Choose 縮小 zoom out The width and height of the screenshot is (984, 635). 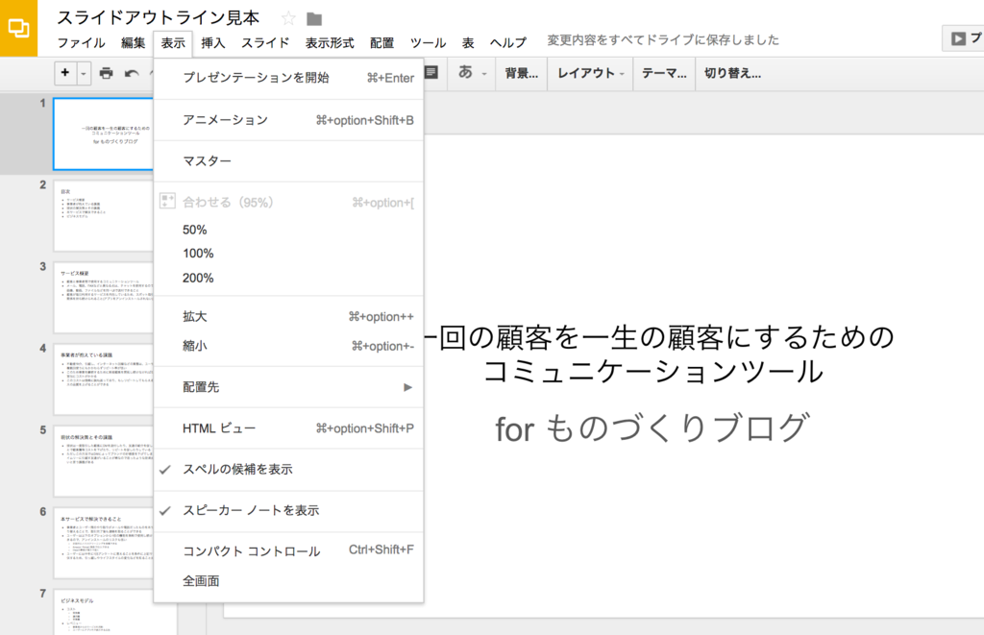coord(288,346)
